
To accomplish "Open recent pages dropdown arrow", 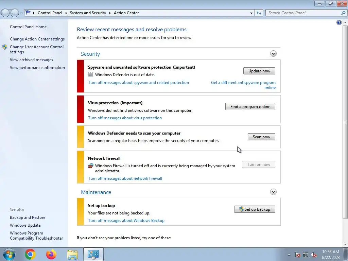I will [x=21, y=13].
